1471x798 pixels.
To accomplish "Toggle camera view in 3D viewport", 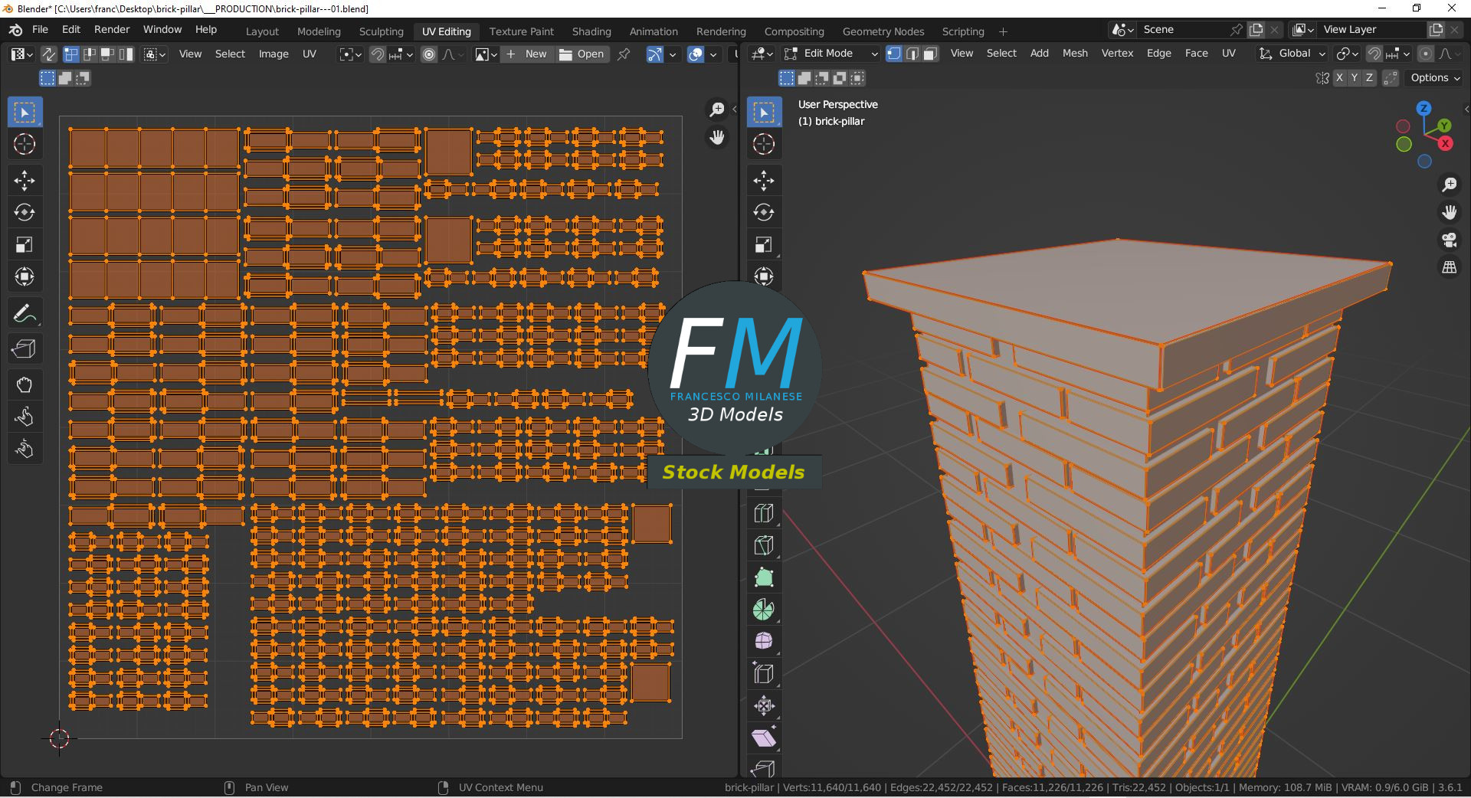I will [1450, 240].
